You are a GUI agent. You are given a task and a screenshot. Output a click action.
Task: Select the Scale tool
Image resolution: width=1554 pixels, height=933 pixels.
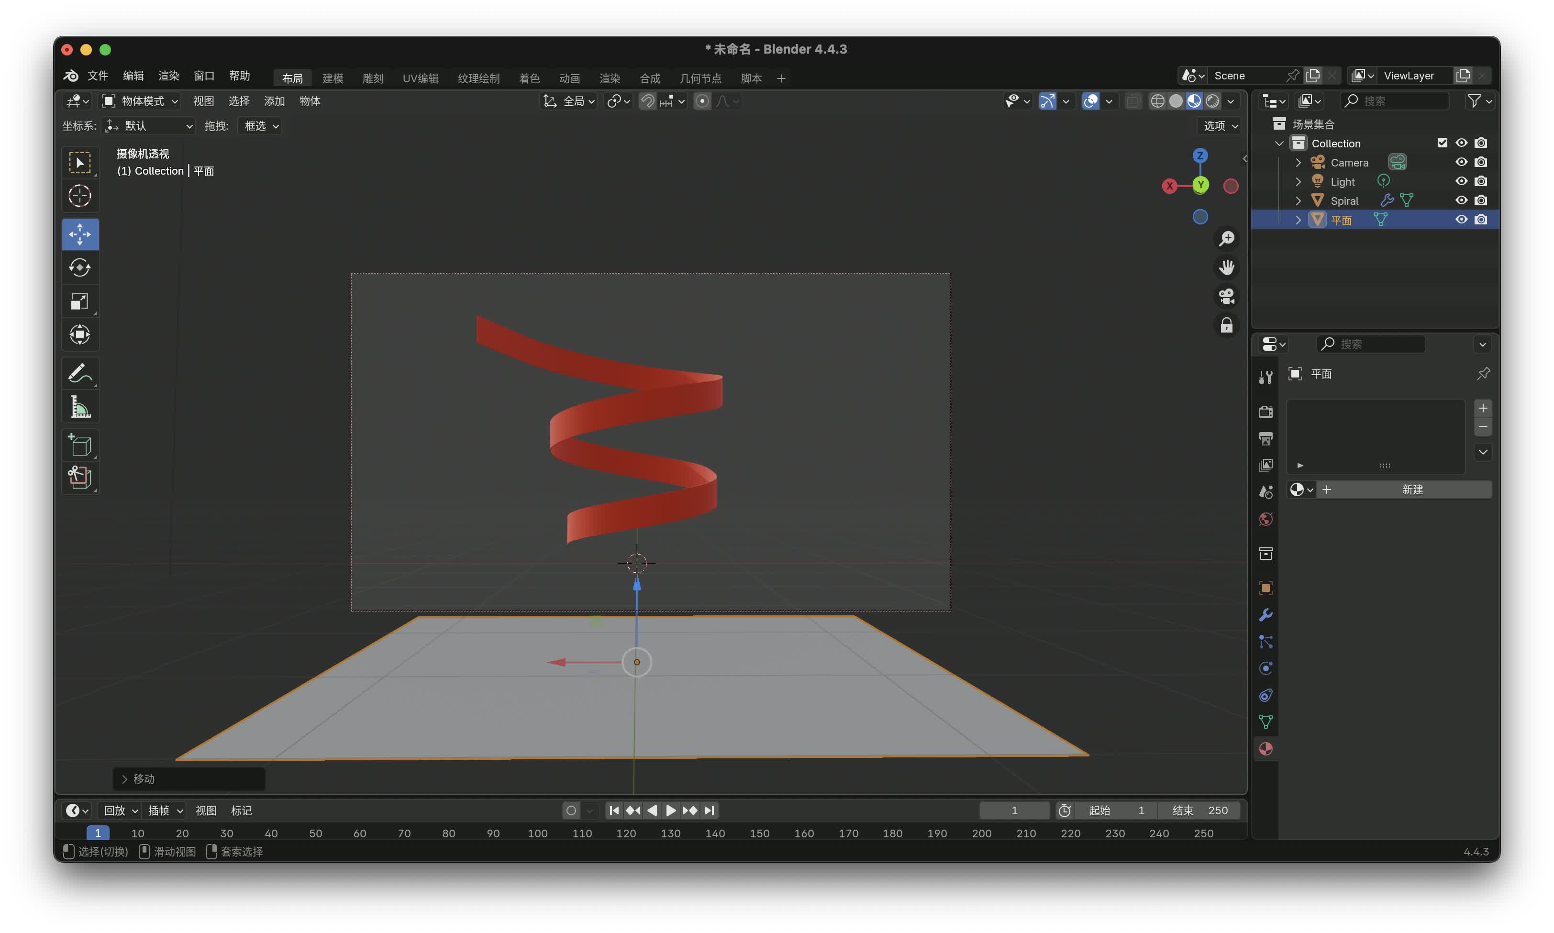pyautogui.click(x=80, y=301)
